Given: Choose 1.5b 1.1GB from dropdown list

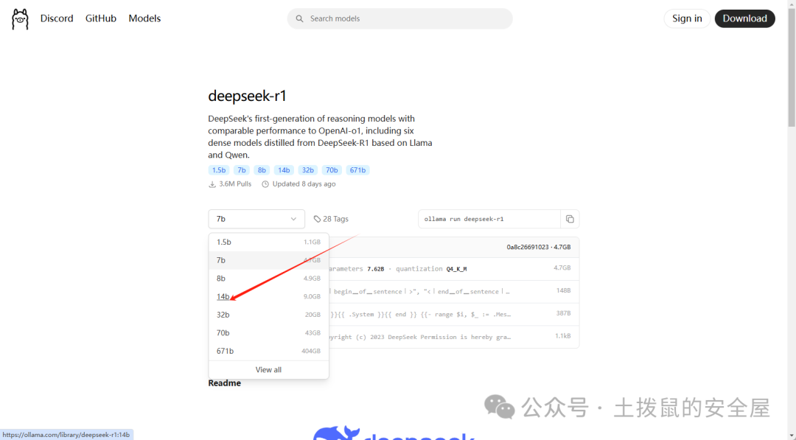Looking at the screenshot, I should [x=268, y=242].
